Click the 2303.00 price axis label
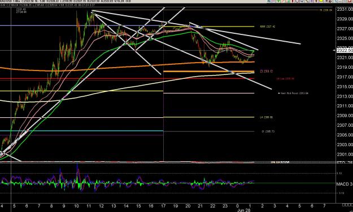The width and height of the screenshot is (353, 212). (345, 144)
